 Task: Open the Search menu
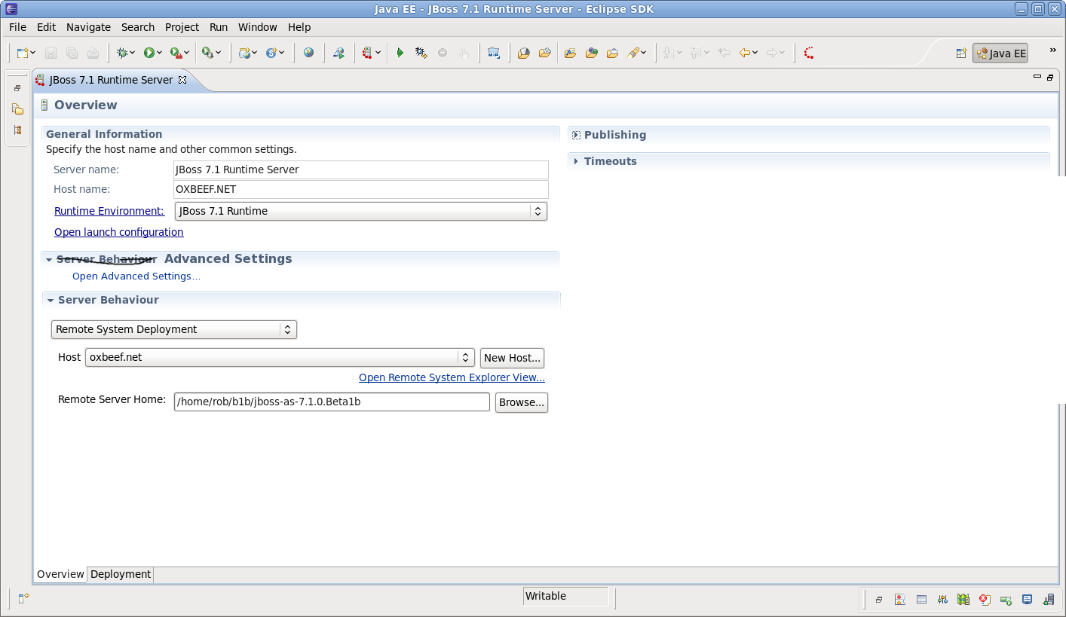point(138,27)
